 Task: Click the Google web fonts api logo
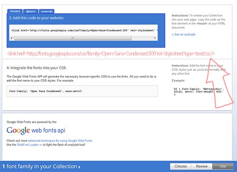click(x=36, y=130)
